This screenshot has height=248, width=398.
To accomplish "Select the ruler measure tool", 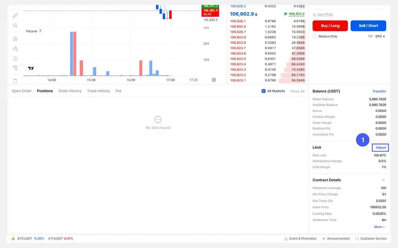I will (x=15, y=16).
